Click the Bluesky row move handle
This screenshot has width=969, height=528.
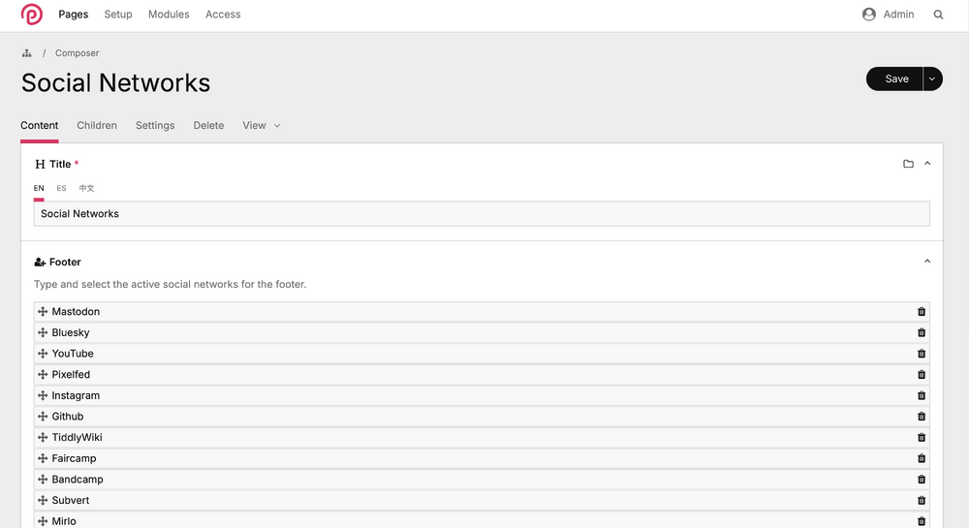(x=43, y=333)
